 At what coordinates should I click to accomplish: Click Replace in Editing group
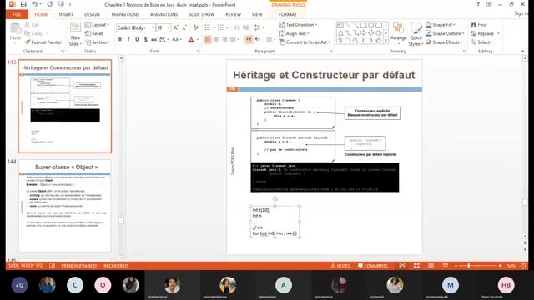[486, 33]
